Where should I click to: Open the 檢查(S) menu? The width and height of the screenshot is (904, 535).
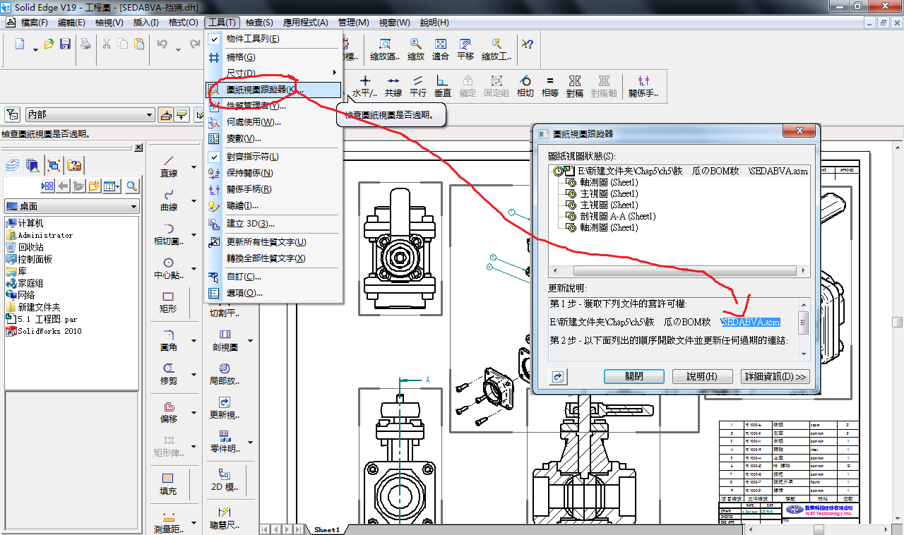(x=258, y=23)
